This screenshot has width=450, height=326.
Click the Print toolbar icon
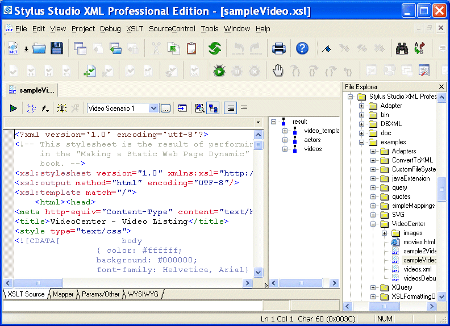point(278,48)
